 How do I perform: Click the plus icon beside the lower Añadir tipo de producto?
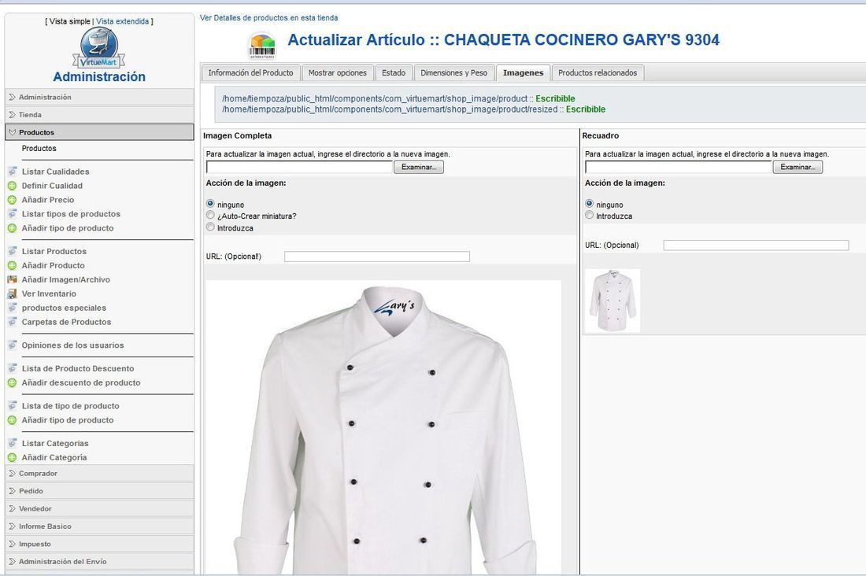(x=12, y=420)
